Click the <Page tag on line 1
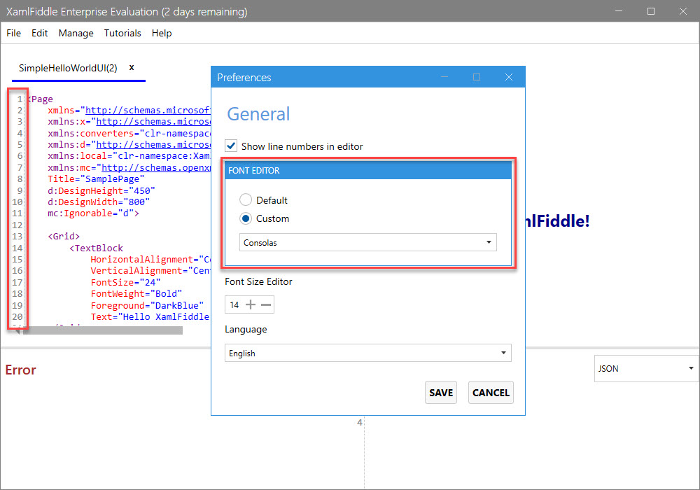The image size is (700, 490). tap(40, 99)
